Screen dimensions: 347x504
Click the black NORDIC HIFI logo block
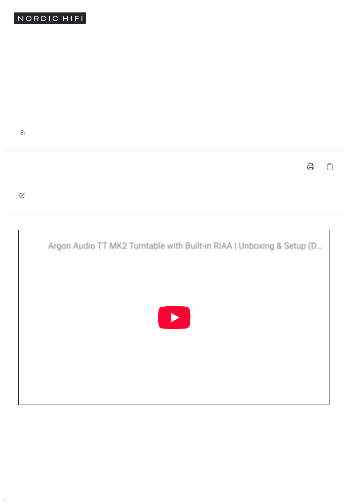(50, 18)
